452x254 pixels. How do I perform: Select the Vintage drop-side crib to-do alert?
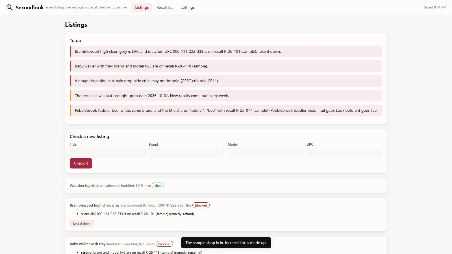click(x=226, y=81)
